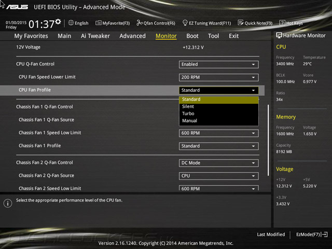Click the ASUS logo

[17, 7]
